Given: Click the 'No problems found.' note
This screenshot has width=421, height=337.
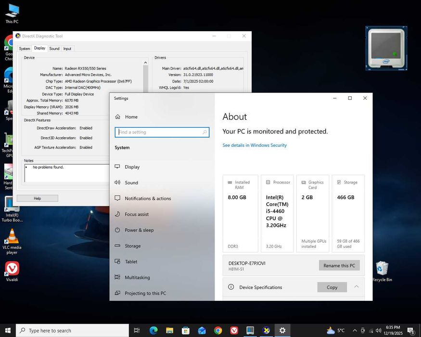Looking at the screenshot, I should click(x=48, y=167).
